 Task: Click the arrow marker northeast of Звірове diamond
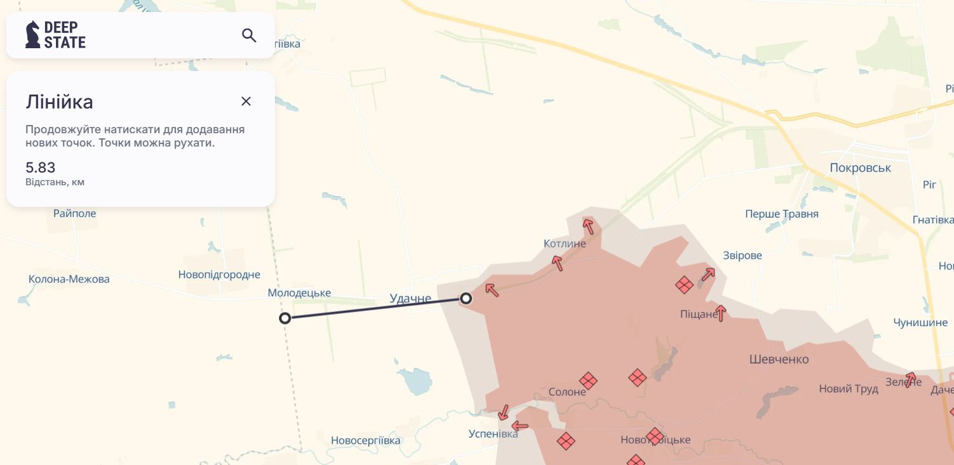[708, 275]
